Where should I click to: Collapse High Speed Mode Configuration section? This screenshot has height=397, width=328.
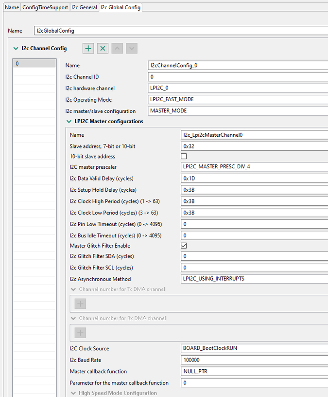pyautogui.click(x=73, y=393)
